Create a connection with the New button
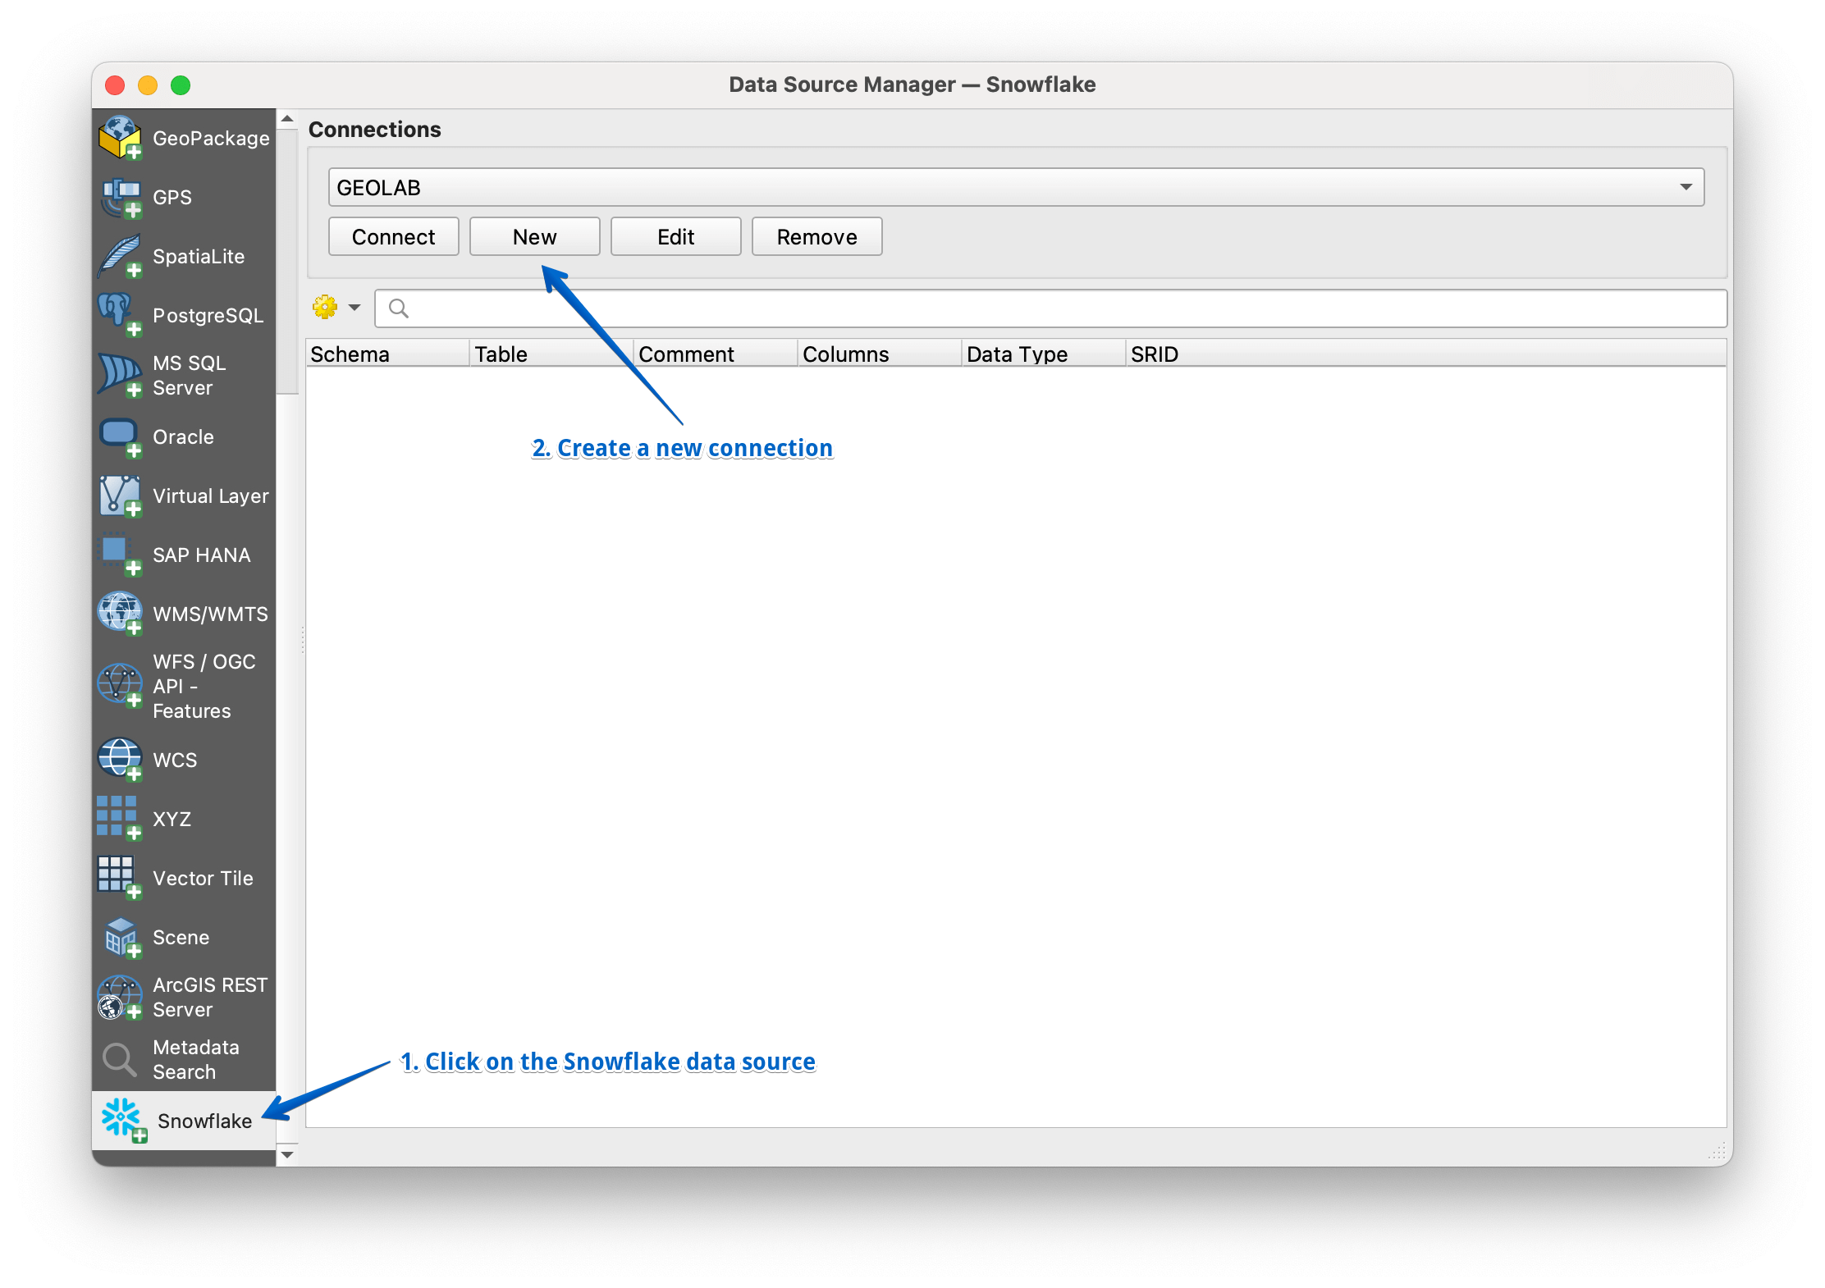 pyautogui.click(x=535, y=237)
